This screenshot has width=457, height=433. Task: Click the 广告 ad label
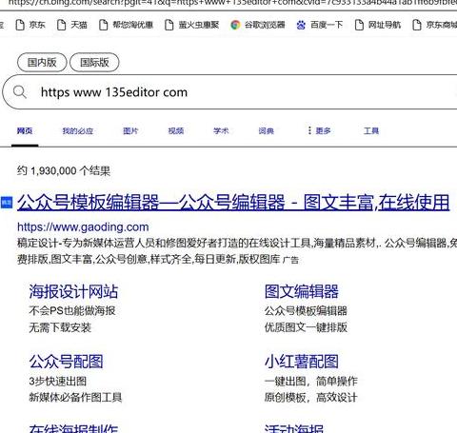click(x=290, y=260)
